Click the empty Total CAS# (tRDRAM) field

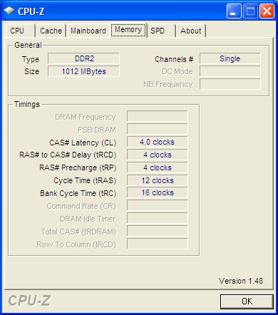click(158, 231)
